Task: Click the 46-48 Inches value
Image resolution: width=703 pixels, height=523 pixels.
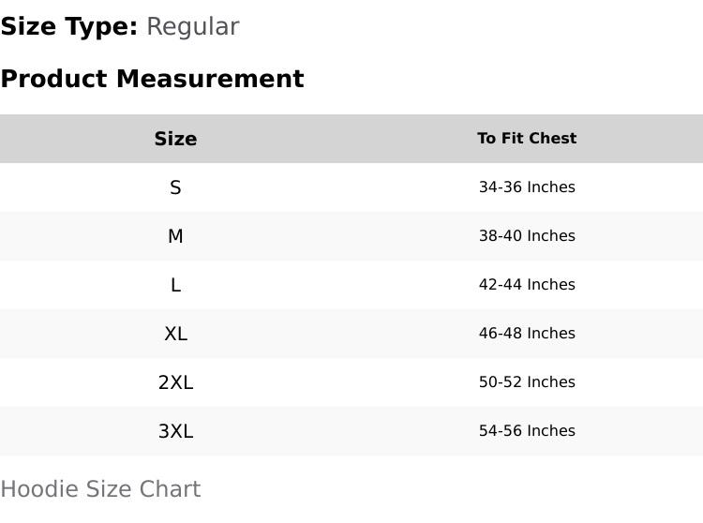Action: pyautogui.click(x=527, y=334)
